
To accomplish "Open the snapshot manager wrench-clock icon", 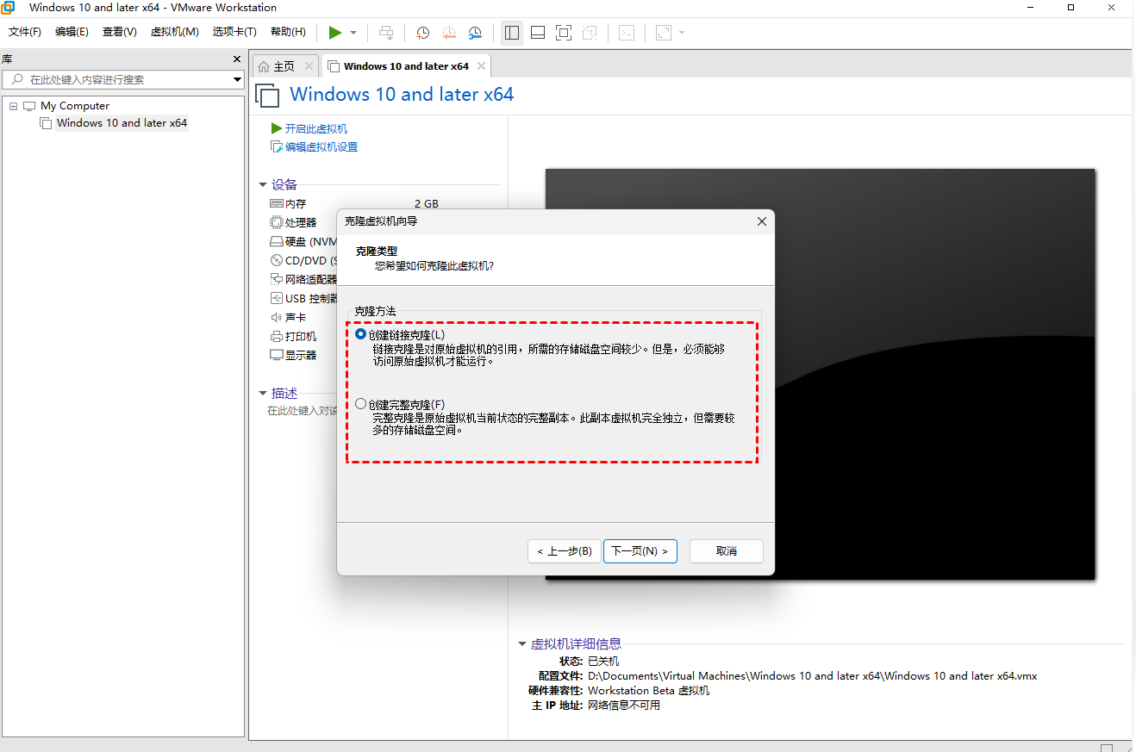I will pos(476,33).
